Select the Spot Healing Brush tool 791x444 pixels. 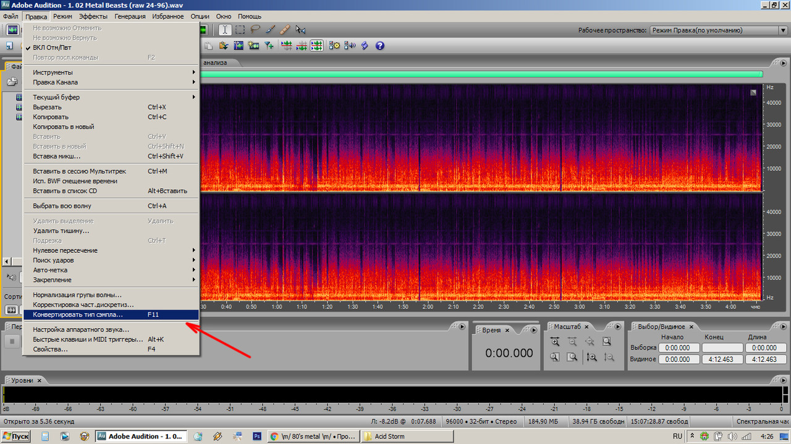click(285, 30)
